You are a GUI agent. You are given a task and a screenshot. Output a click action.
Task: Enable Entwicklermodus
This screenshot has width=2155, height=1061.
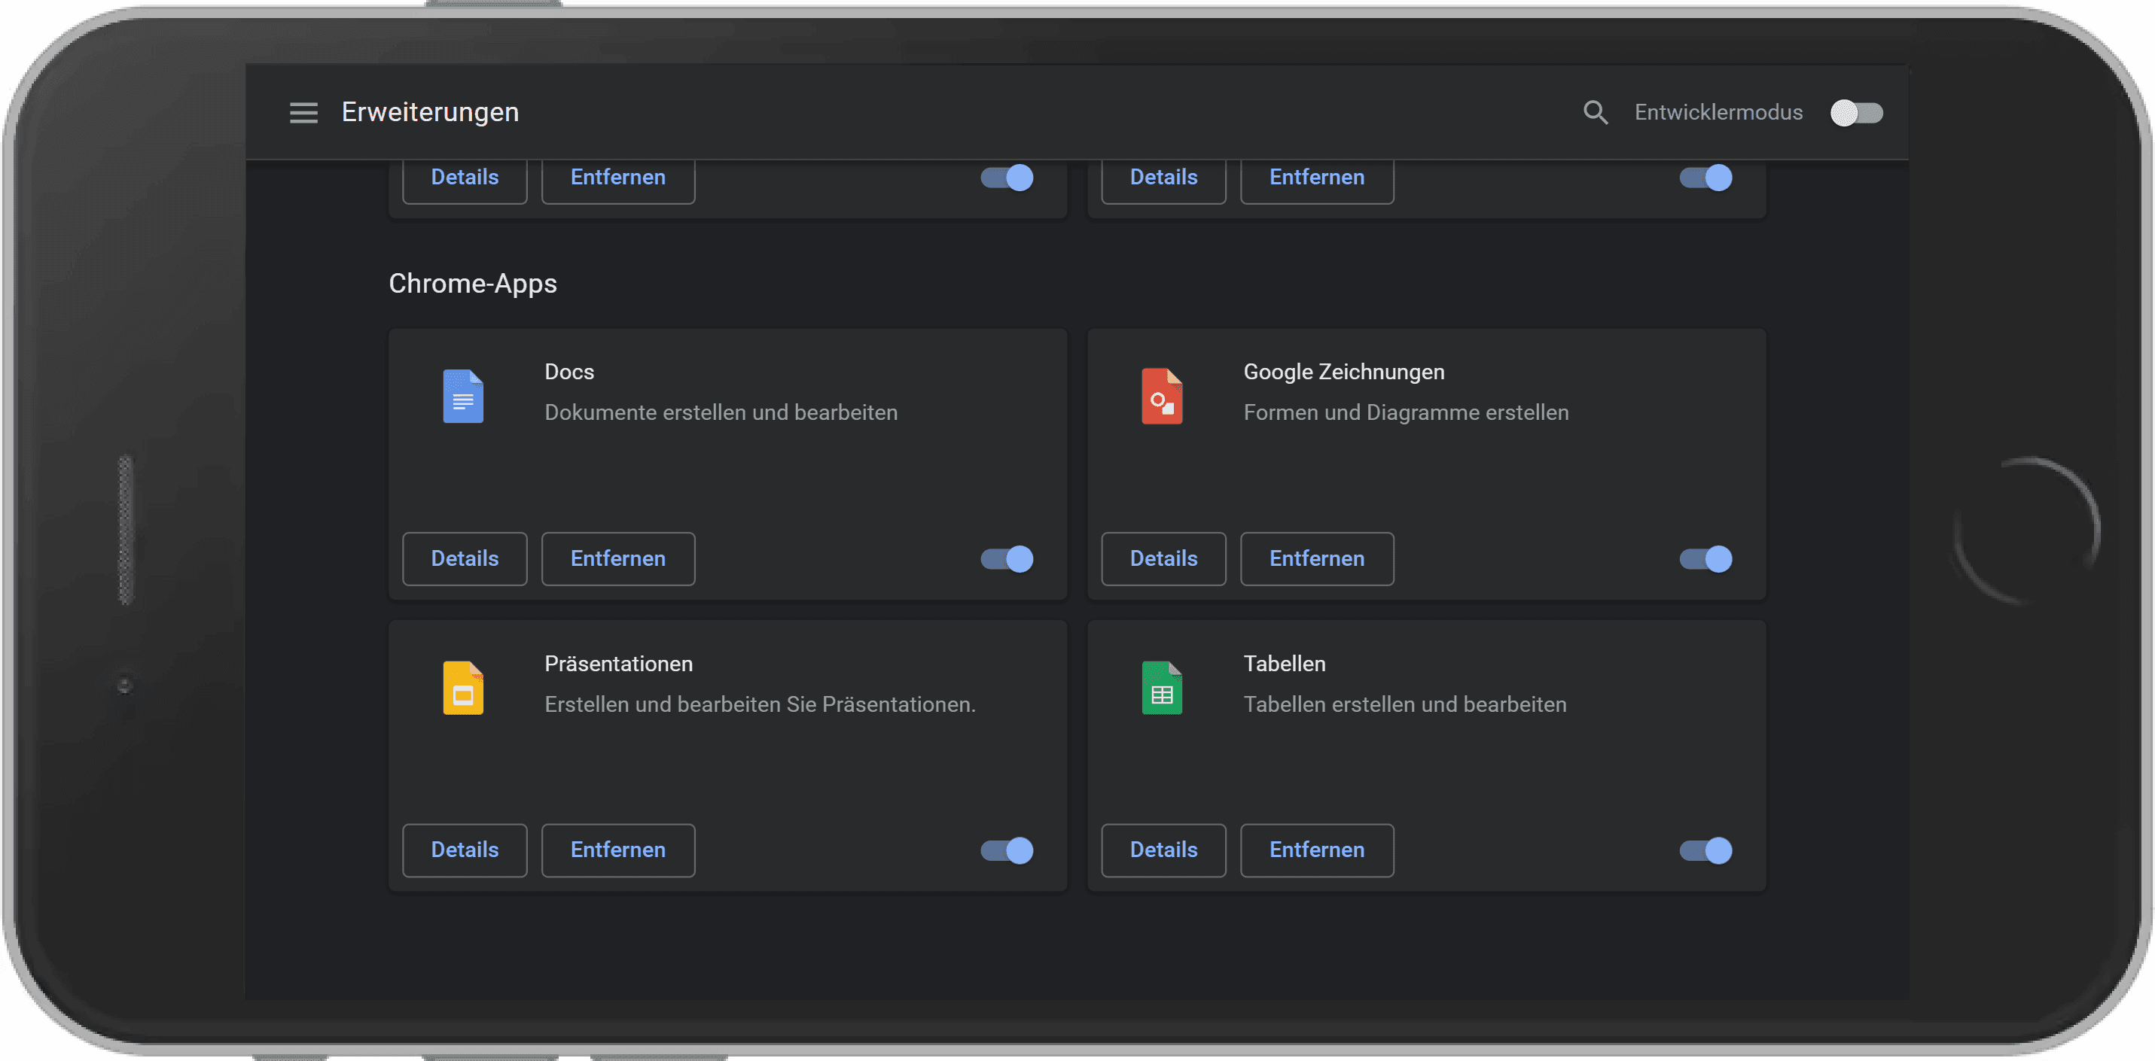click(1856, 112)
